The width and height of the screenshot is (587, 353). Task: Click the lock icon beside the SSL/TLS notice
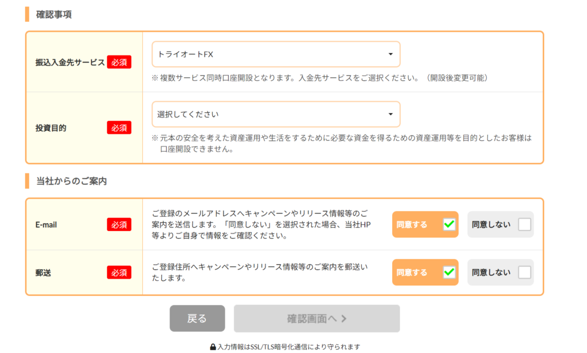click(213, 347)
